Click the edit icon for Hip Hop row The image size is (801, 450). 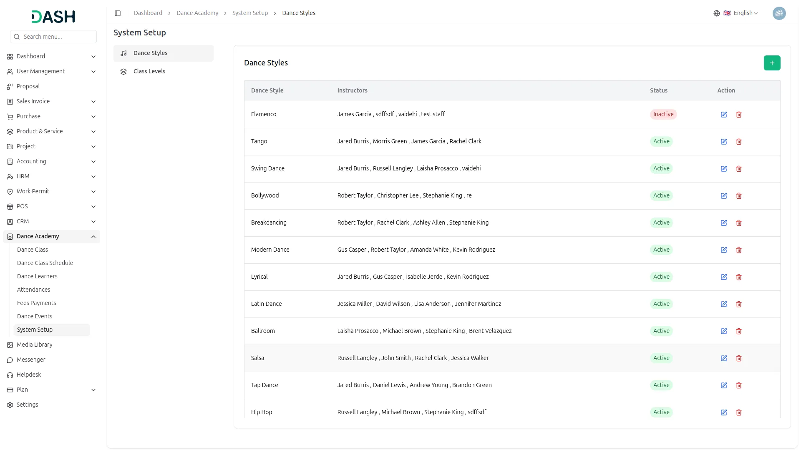724,412
